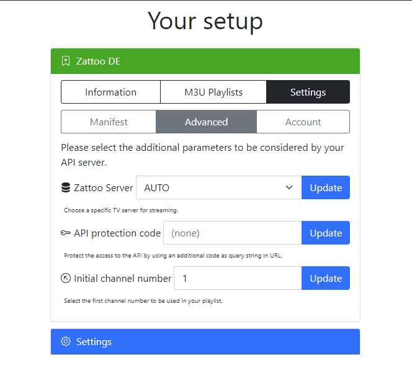
Task: Click the gear icon in the blue Settings header
Action: coord(66,341)
